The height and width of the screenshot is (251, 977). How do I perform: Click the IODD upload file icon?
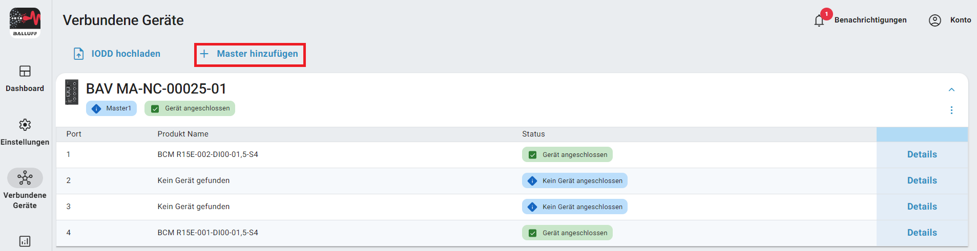click(79, 54)
